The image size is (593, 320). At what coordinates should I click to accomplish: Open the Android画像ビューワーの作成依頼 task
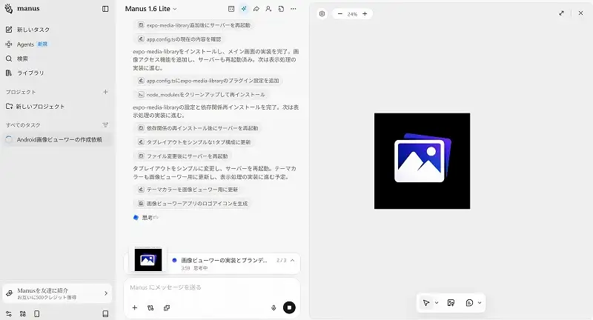coord(58,139)
